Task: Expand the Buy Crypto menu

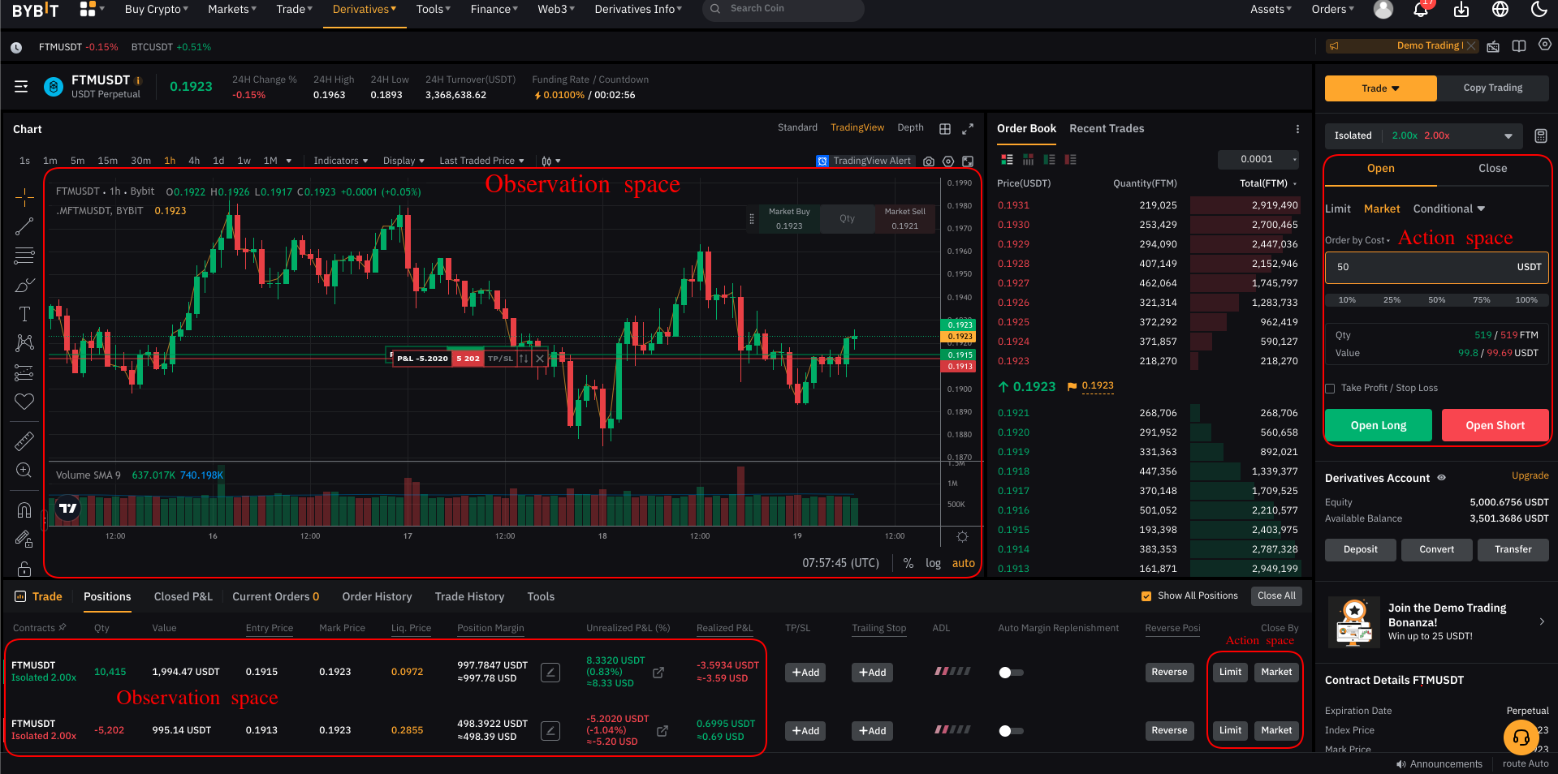Action: coord(156,9)
